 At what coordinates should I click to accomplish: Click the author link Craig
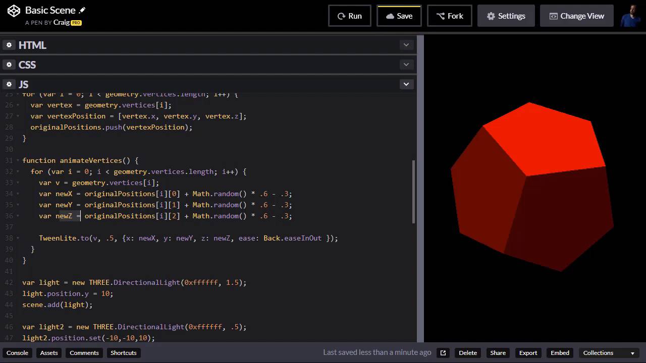click(x=62, y=23)
